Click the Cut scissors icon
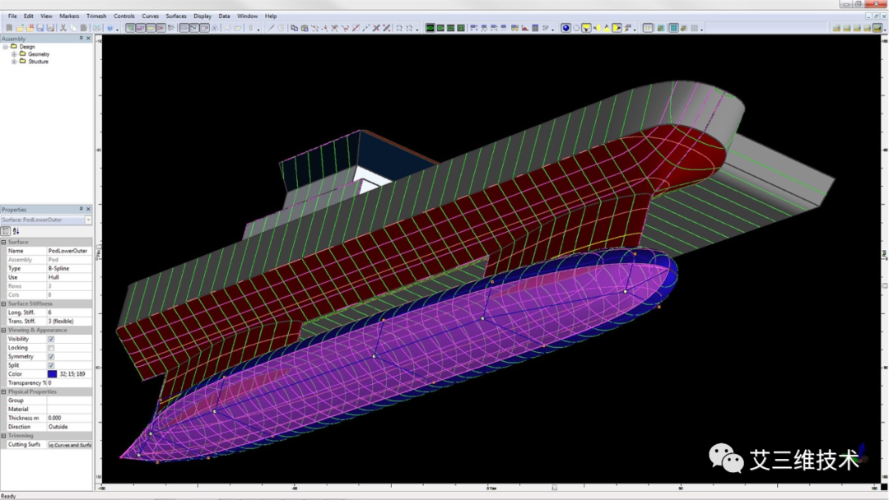The image size is (889, 500). pyautogui.click(x=63, y=28)
